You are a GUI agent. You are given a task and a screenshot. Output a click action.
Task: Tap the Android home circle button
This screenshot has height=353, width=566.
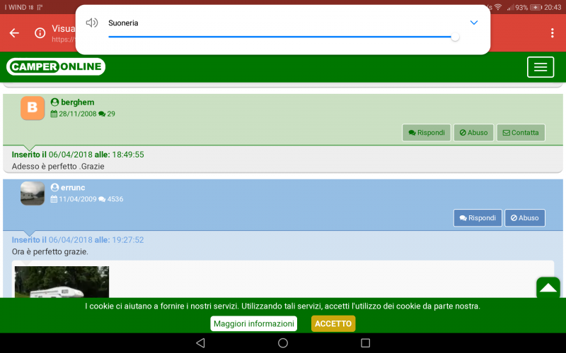click(283, 343)
